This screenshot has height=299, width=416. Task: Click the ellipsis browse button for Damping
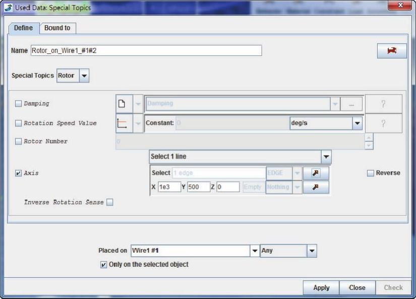[351, 104]
